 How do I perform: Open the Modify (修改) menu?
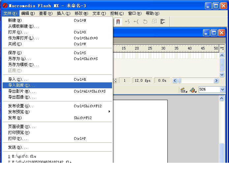click(x=81, y=13)
